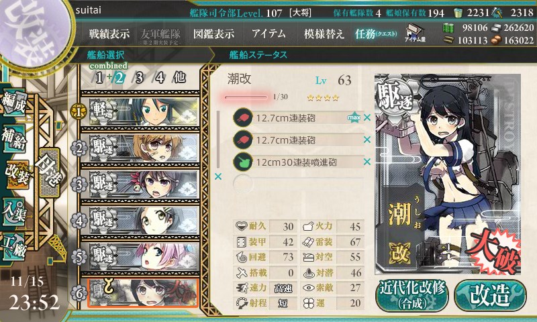Switch to fleet 3 tab

tap(139, 78)
